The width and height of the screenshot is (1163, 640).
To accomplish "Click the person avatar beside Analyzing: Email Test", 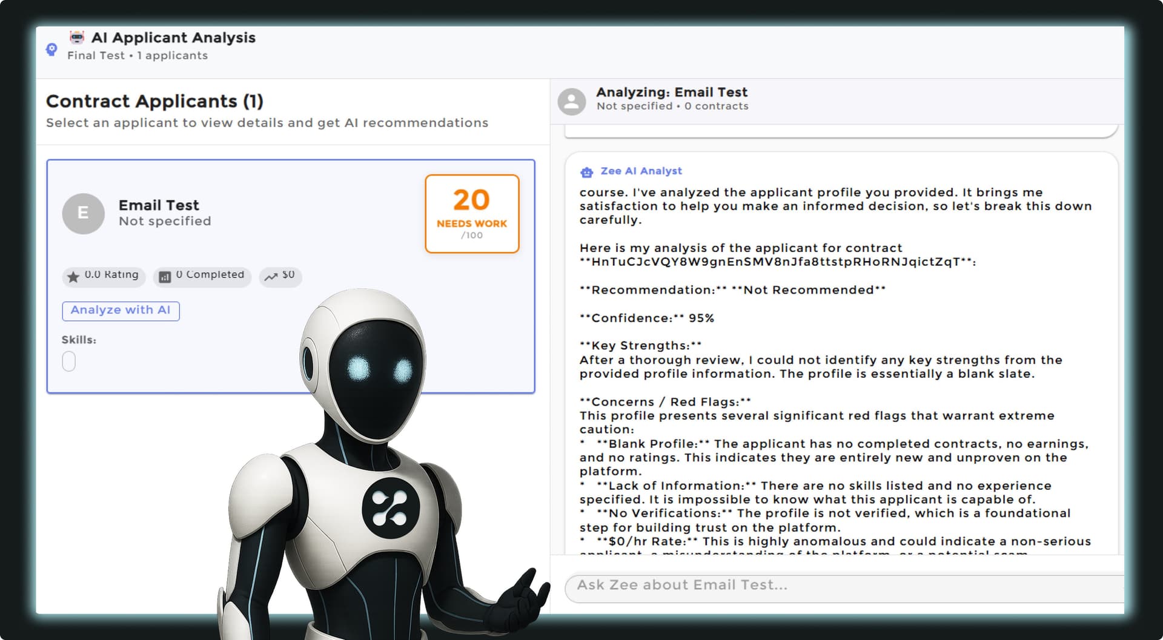I will tap(572, 101).
